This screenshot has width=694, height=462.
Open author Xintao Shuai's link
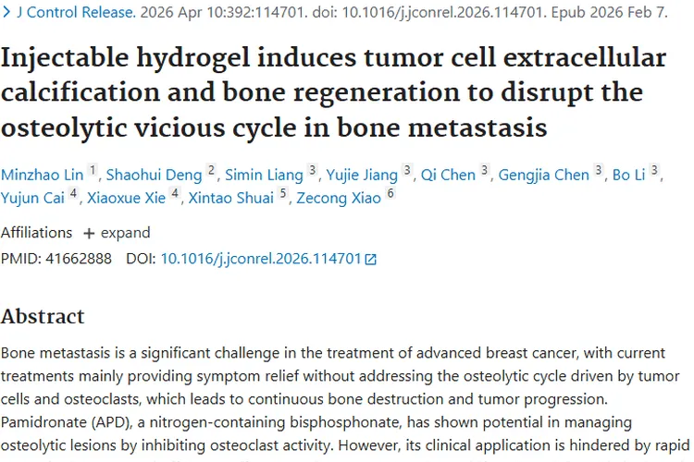pos(231,198)
